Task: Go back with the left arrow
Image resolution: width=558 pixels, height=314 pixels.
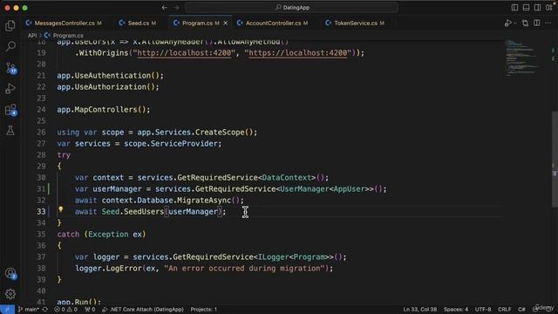Action: point(165,8)
